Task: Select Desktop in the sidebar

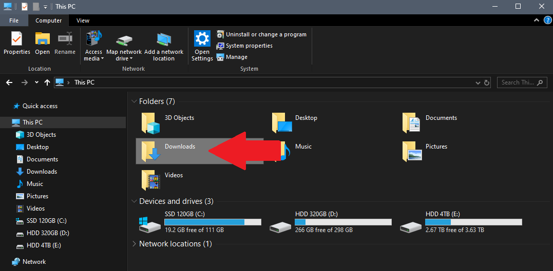Action: coord(32,147)
